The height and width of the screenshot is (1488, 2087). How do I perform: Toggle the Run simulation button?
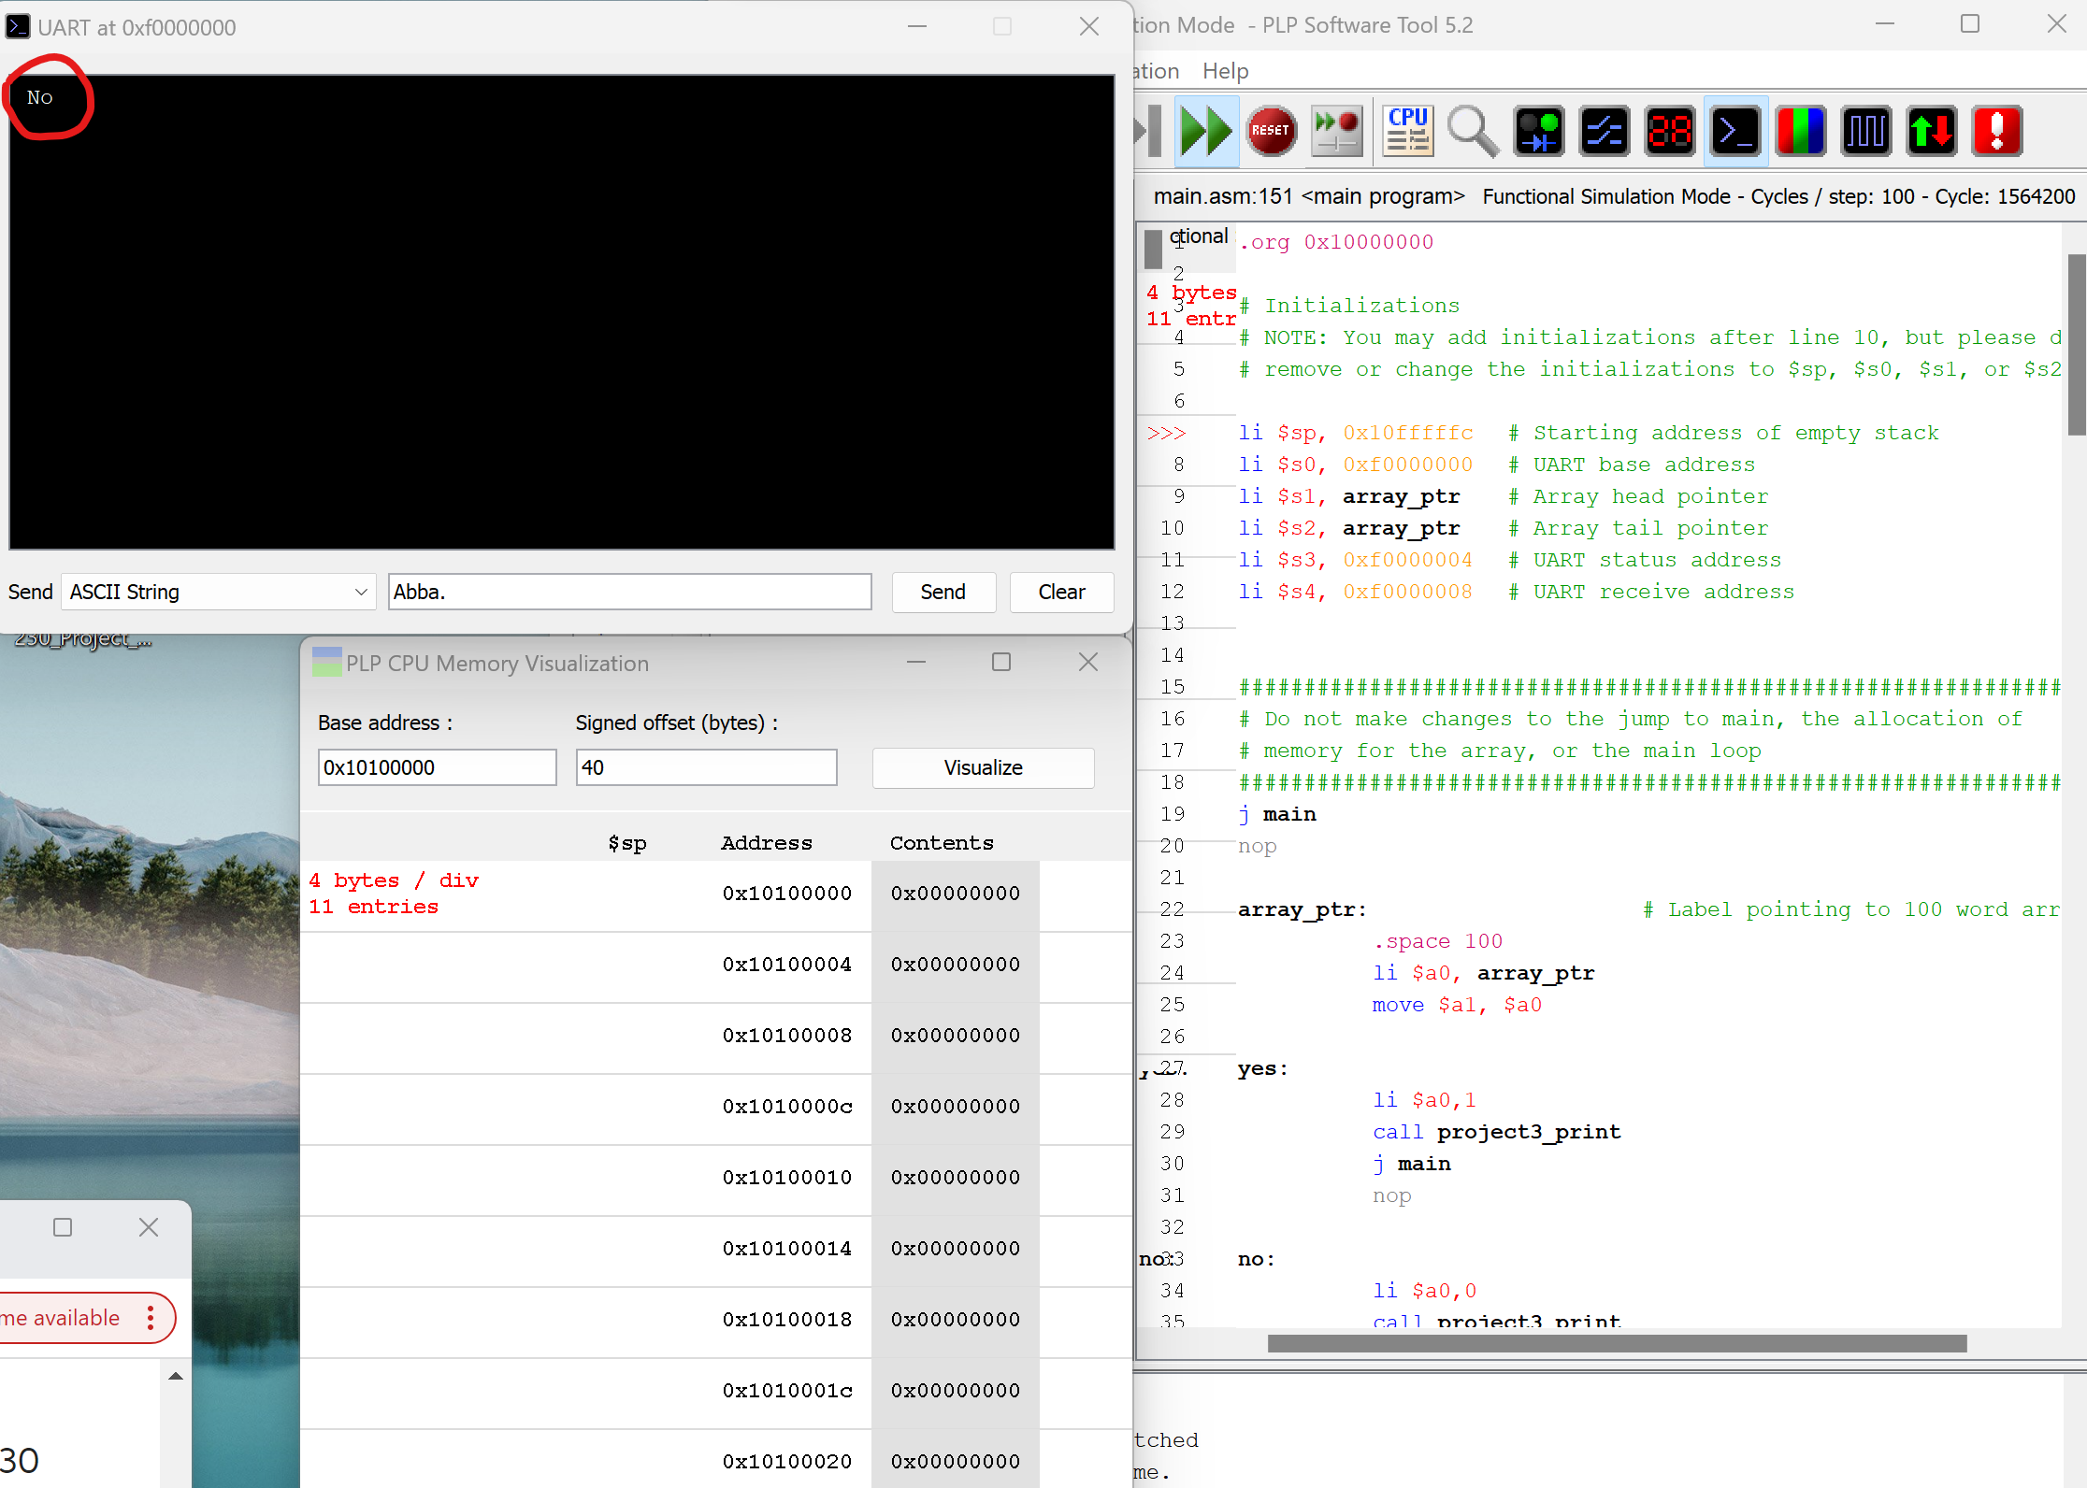pos(1206,131)
